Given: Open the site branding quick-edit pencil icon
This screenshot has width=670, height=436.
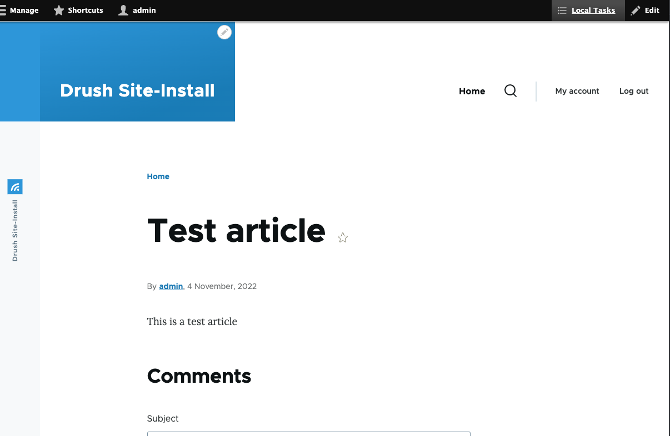Looking at the screenshot, I should [x=224, y=32].
